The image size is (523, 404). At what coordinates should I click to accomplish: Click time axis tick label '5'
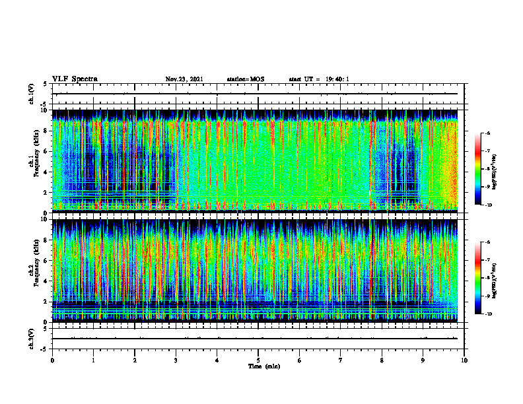[x=258, y=360]
